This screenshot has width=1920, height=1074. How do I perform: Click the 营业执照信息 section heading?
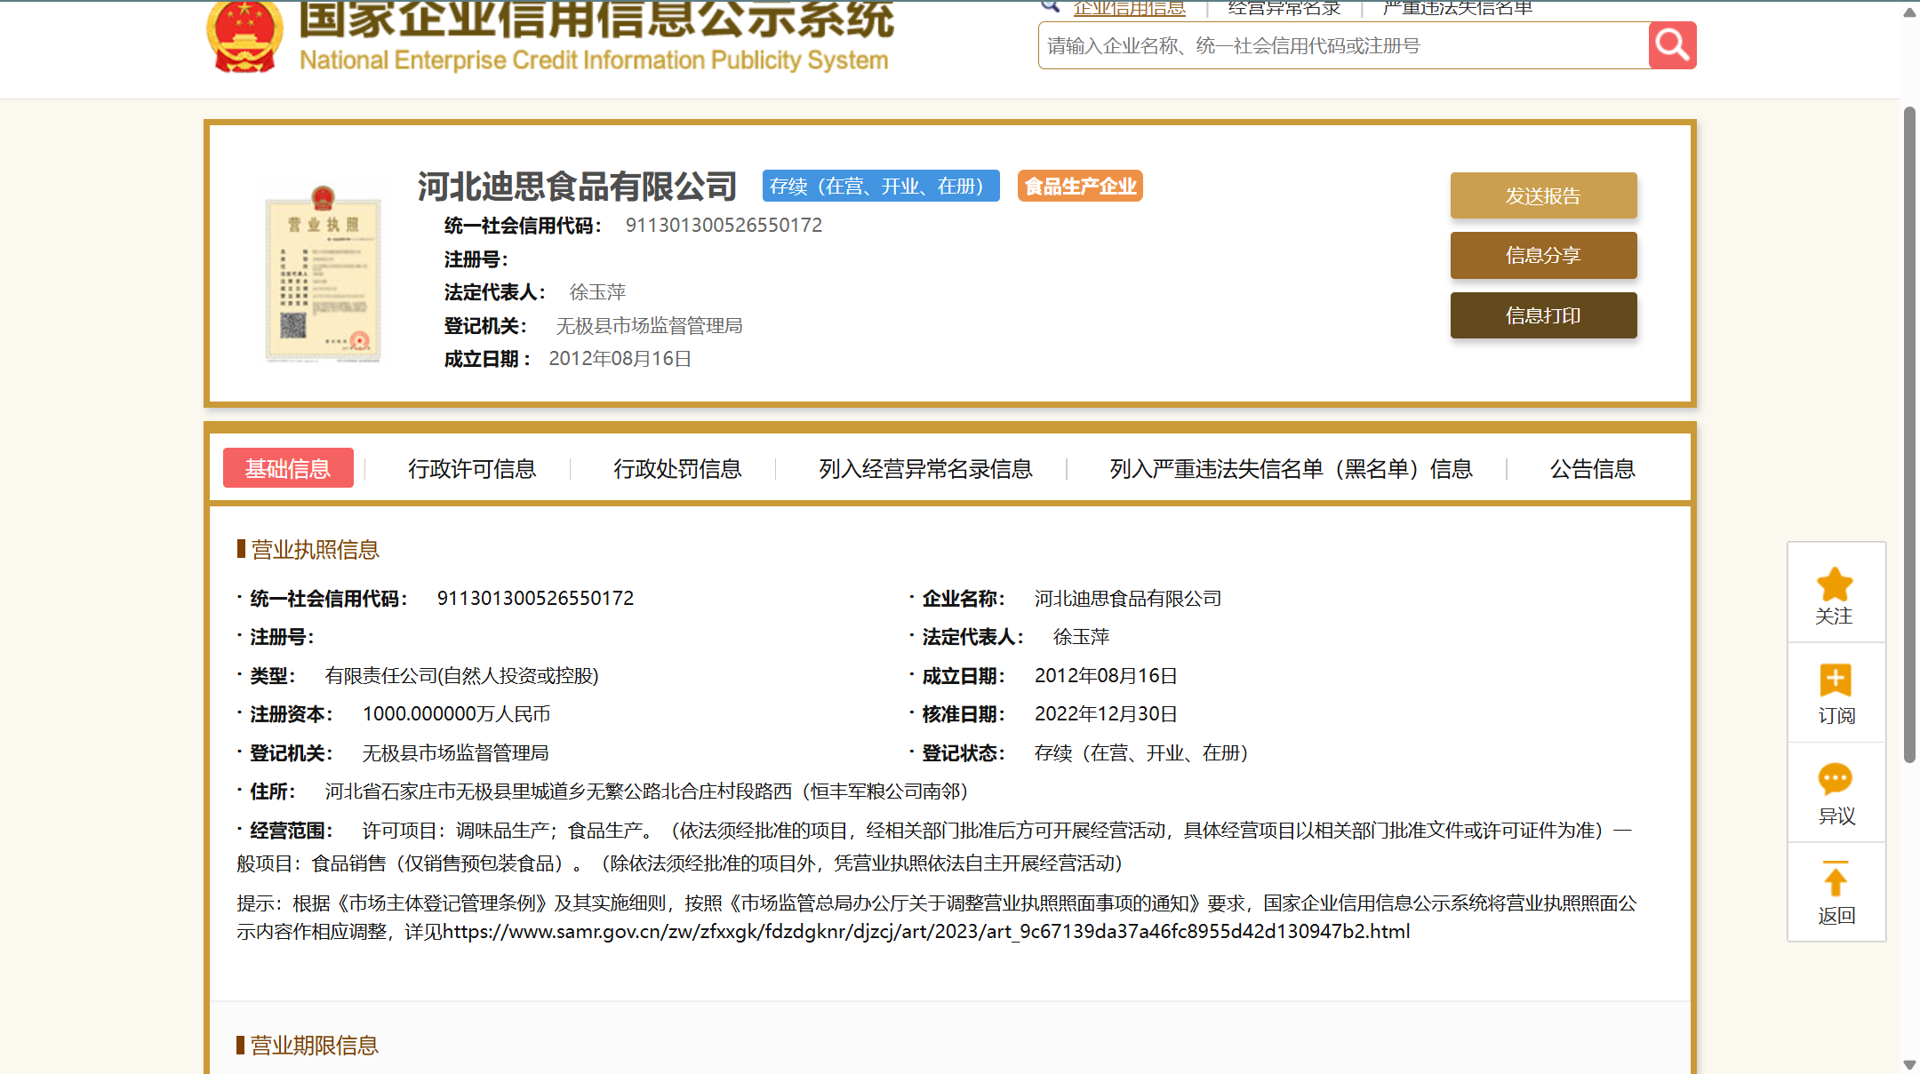tap(315, 550)
